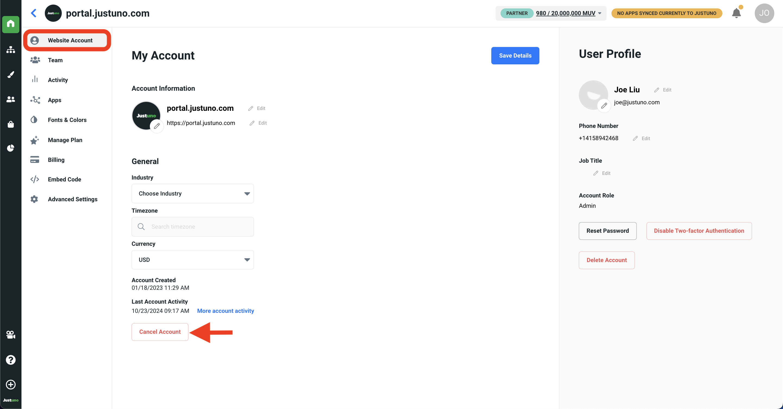Click the Save Details button
This screenshot has height=409, width=783.
coord(515,56)
